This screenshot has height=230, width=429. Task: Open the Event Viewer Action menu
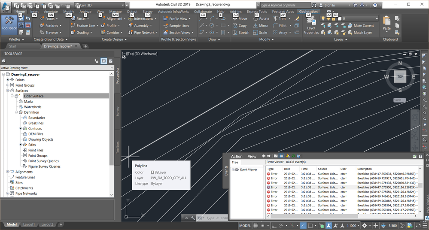[237, 157]
